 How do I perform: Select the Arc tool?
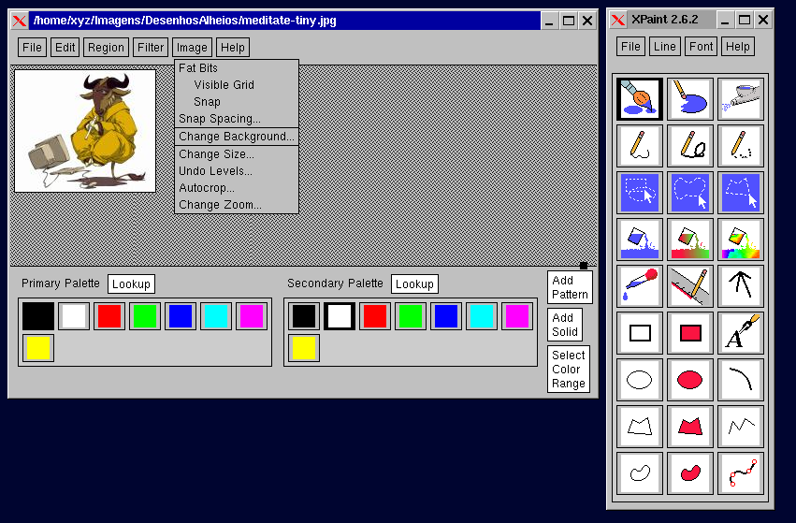[741, 379]
